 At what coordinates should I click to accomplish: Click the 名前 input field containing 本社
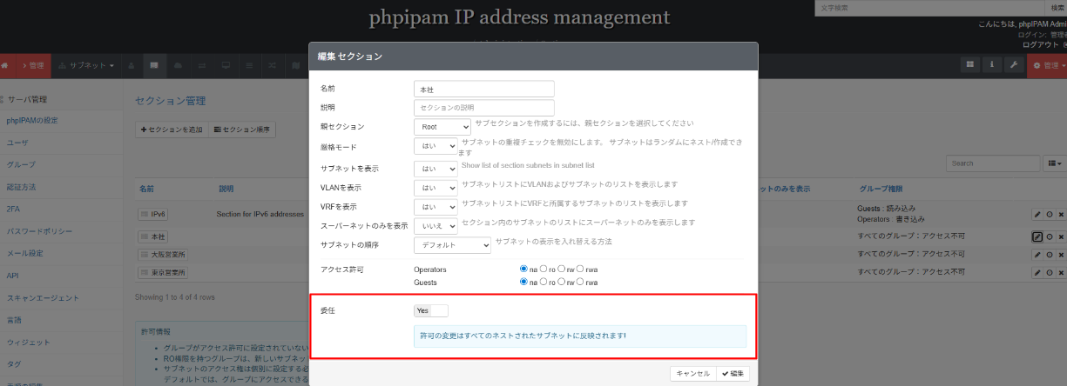coord(484,89)
